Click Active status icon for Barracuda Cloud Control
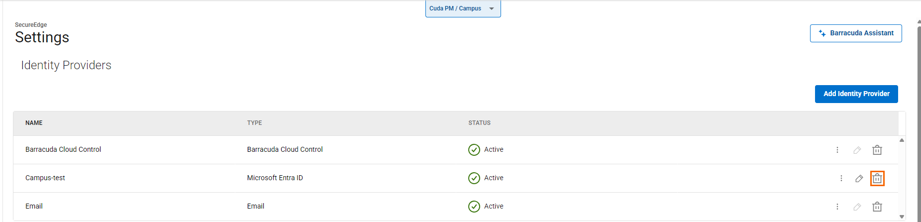The width and height of the screenshot is (921, 222). tap(474, 150)
